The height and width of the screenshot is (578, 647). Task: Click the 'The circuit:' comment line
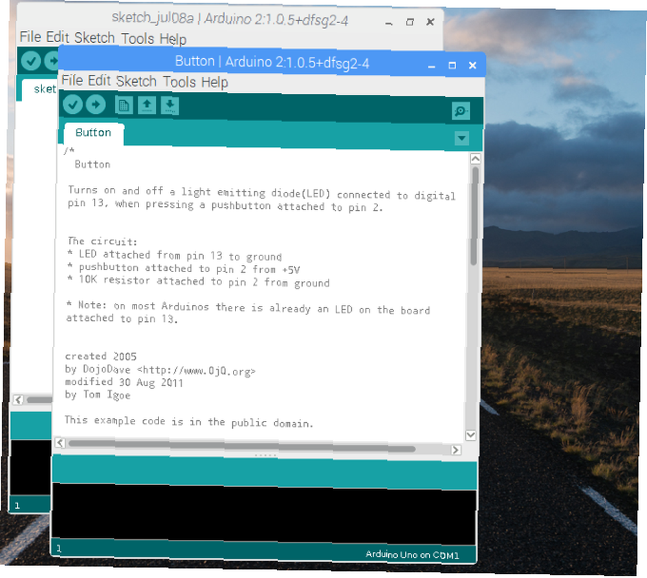(x=102, y=241)
